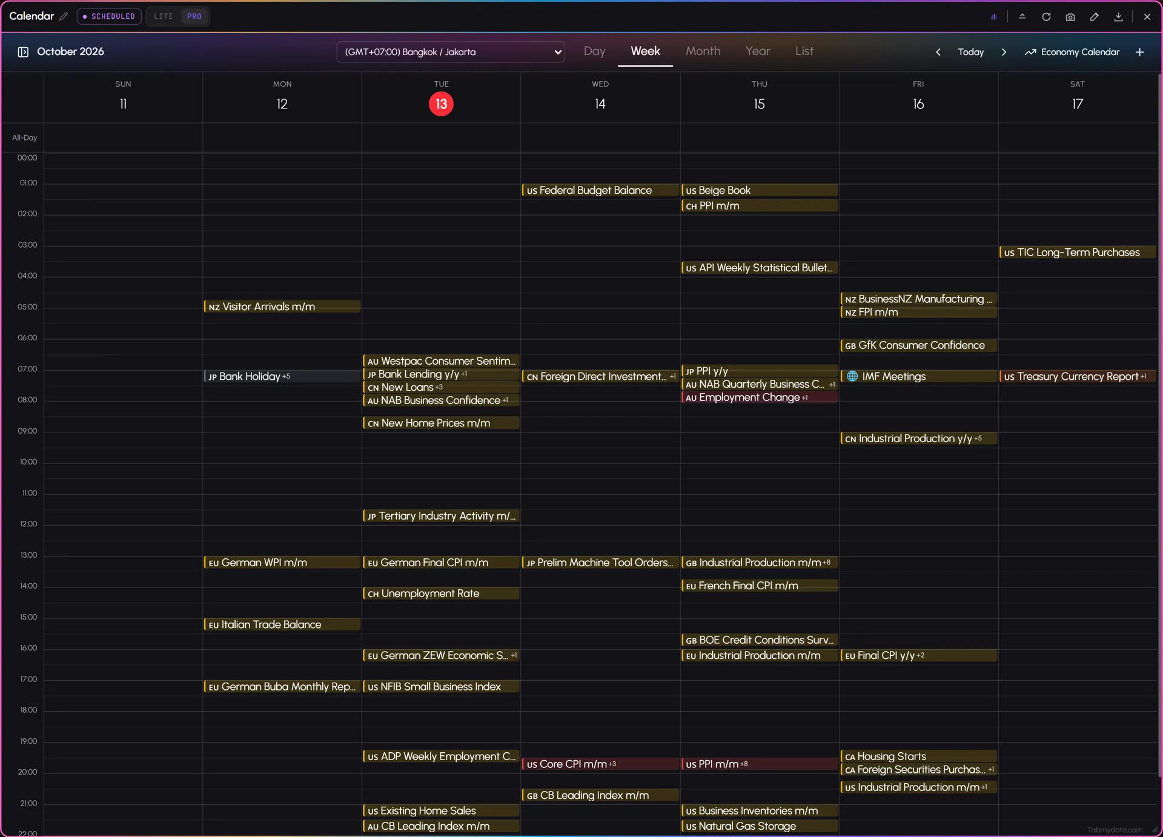Switch to Year view tab
This screenshot has height=837, width=1163.
pyautogui.click(x=758, y=51)
